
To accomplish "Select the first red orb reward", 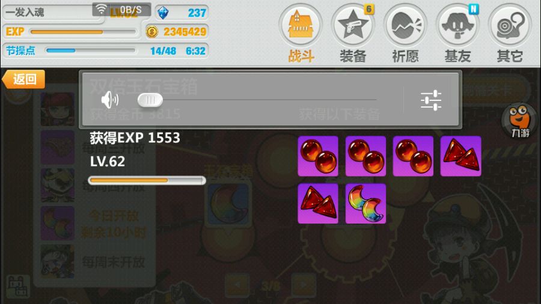I will [318, 156].
